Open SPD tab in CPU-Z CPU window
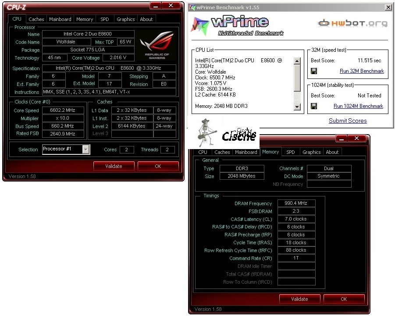Image resolution: width=395 pixels, height=317 pixels. pyautogui.click(x=104, y=19)
